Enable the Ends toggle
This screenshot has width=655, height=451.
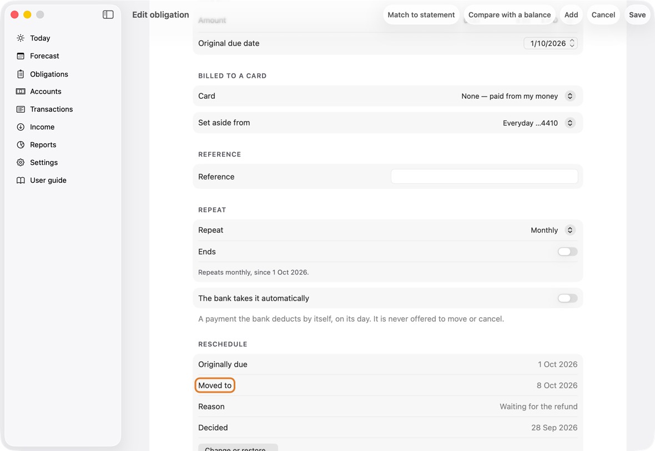click(567, 252)
